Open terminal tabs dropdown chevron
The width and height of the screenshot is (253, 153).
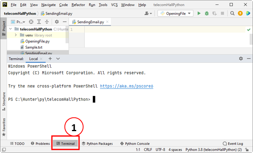pos(58,59)
